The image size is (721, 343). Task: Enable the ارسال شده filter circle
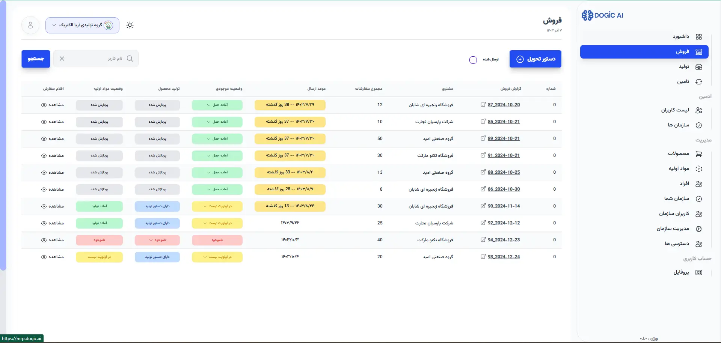pyautogui.click(x=473, y=60)
